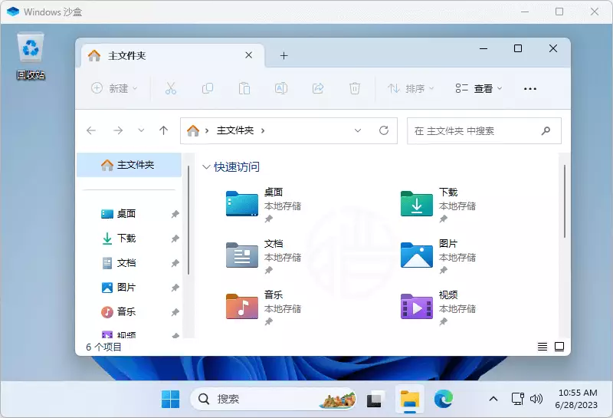The width and height of the screenshot is (613, 418).
Task: Select the 回收站 desktop icon
Action: point(31,56)
